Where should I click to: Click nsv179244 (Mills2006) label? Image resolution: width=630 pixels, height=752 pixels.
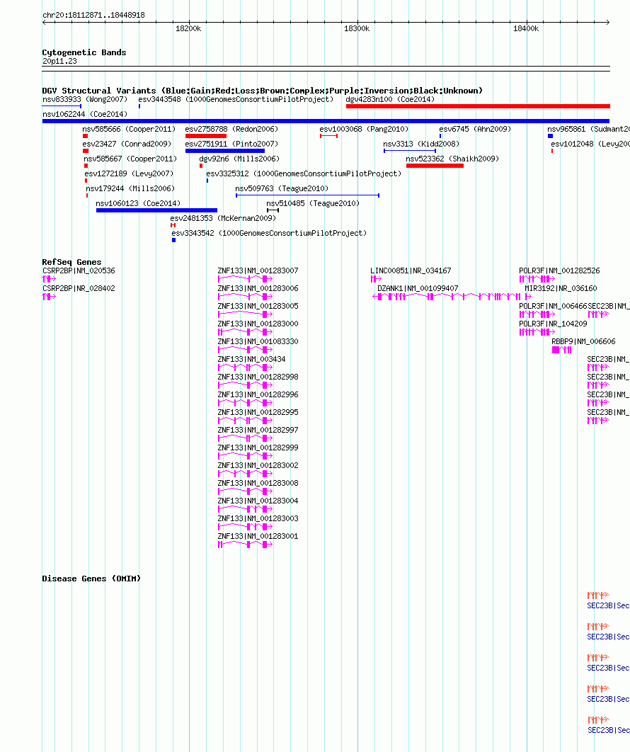[130, 188]
